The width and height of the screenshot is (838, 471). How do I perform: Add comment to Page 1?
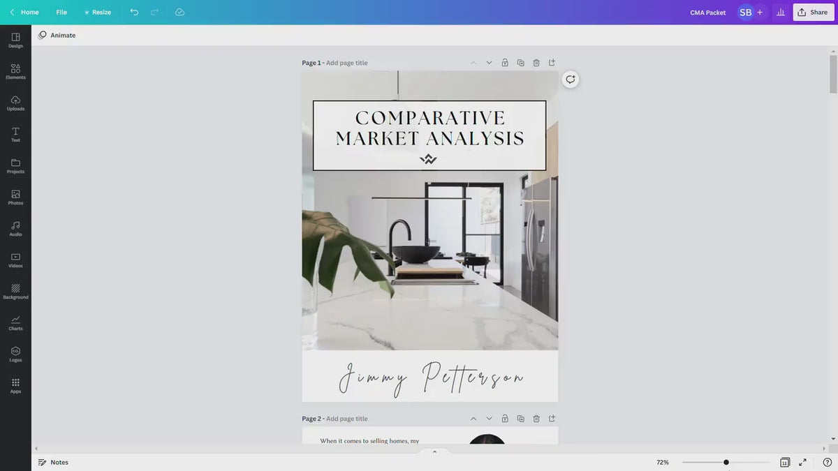click(x=571, y=80)
